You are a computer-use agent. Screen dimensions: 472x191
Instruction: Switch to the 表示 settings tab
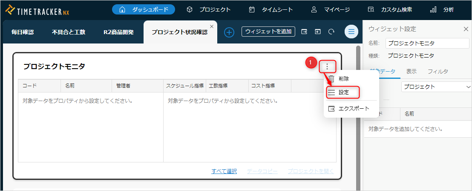point(411,72)
